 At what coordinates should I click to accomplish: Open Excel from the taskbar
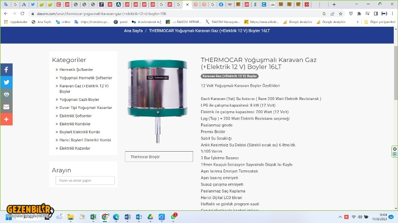pos(93,217)
